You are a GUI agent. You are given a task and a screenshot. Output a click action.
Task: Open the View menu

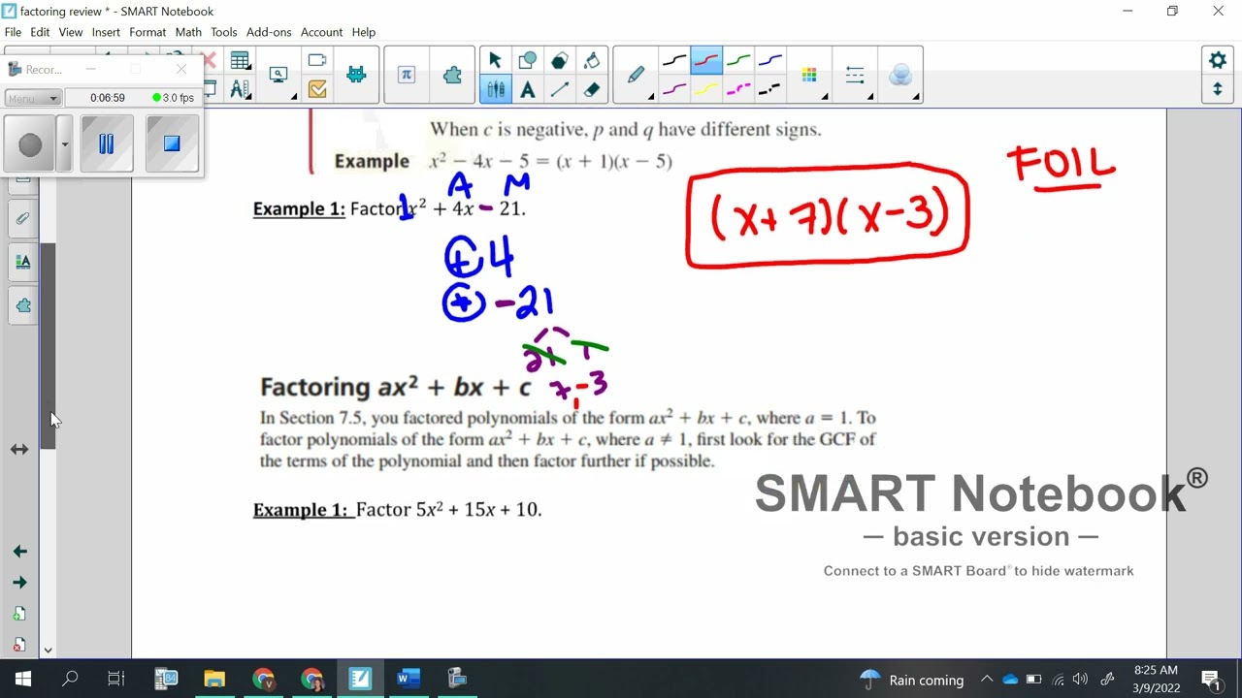pyautogui.click(x=71, y=32)
